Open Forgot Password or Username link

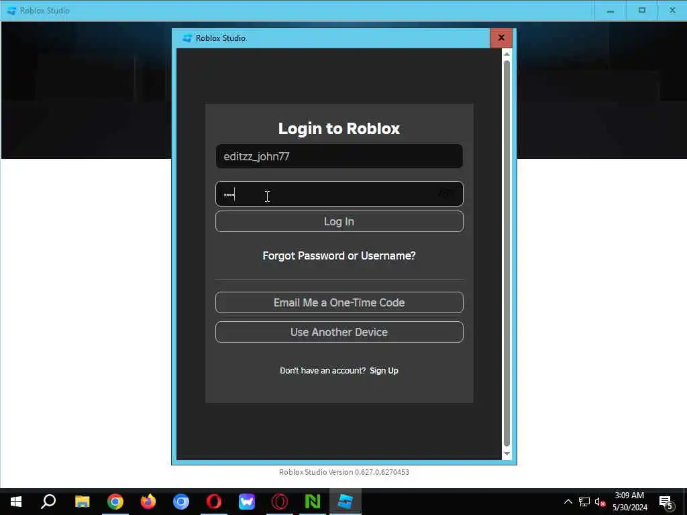[339, 255]
